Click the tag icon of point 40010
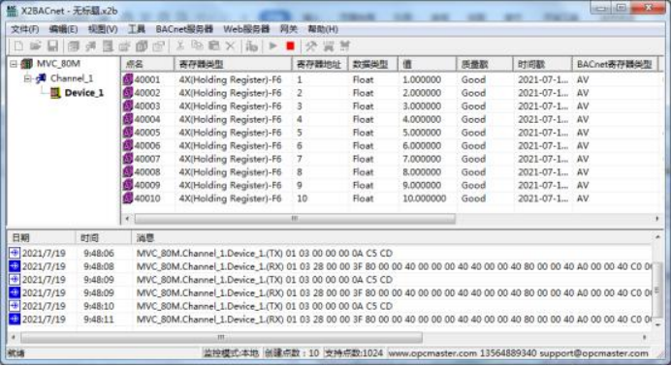 point(128,198)
